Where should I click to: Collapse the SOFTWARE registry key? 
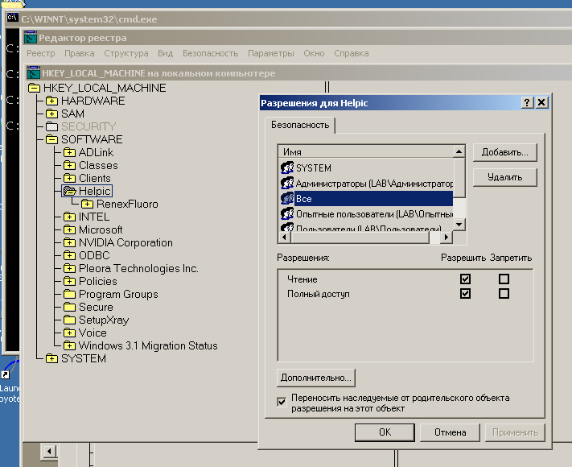coord(51,139)
